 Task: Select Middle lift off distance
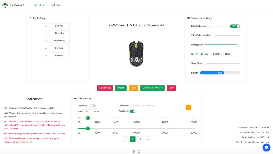pos(211,54)
